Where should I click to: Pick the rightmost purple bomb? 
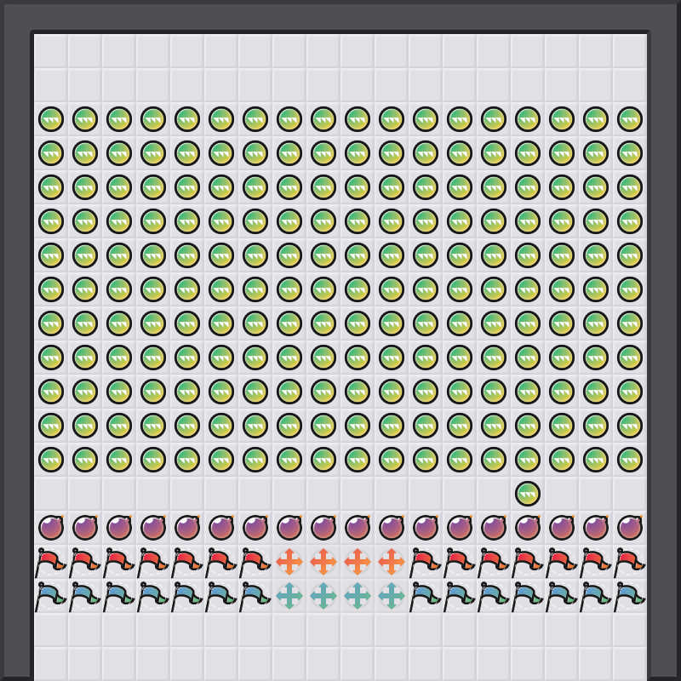coord(630,528)
